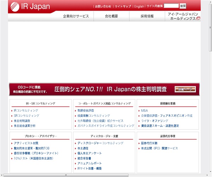Open 株式公開（IPO）関連サービス link
The image size is (212, 177).
159,148
